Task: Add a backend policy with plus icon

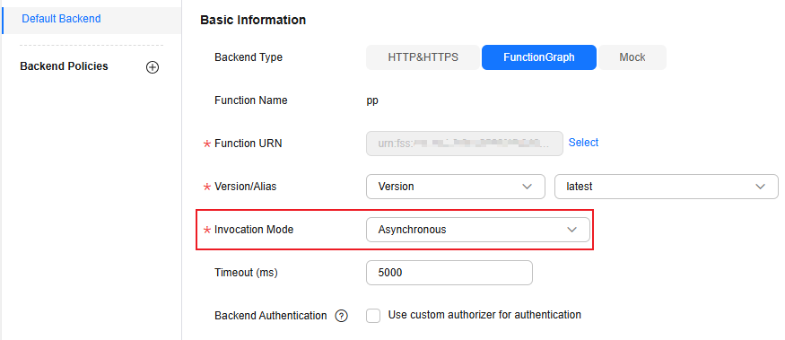Action: pos(153,67)
